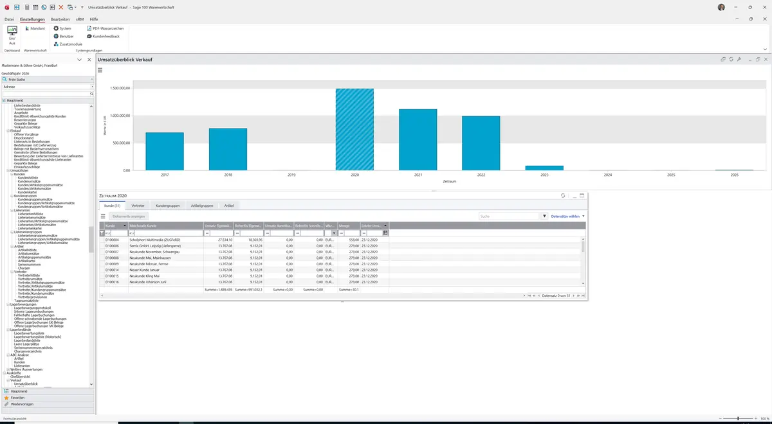
Task: Collapse the Umsatzlisten tree node
Action: 9,170
